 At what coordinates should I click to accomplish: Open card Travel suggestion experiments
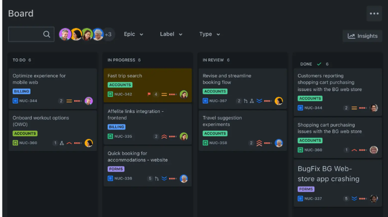pos(243,130)
